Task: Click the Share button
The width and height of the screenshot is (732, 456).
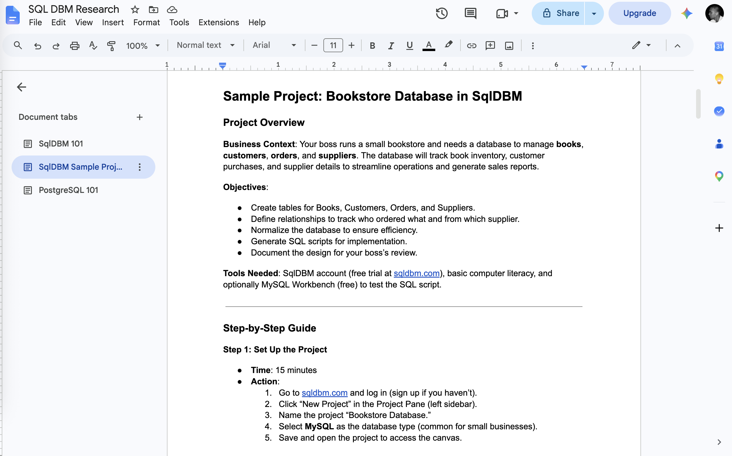Action: coord(558,13)
